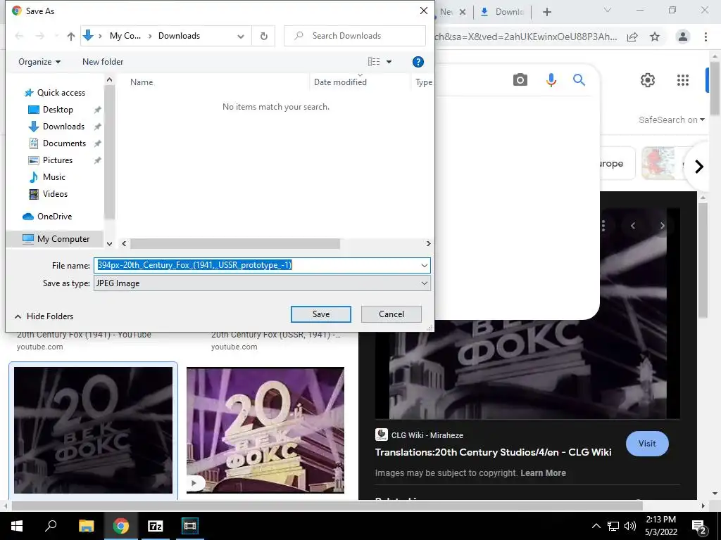Image resolution: width=721 pixels, height=540 pixels.
Task: Open Chrome profile avatar
Action: click(x=683, y=37)
